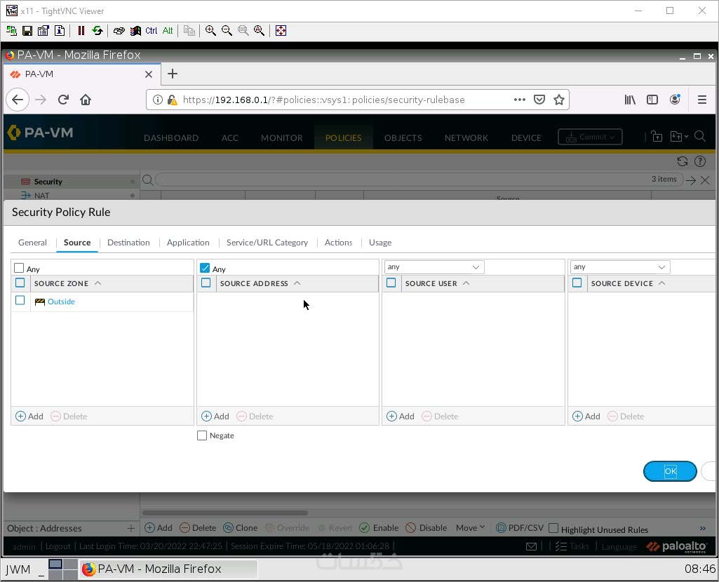The image size is (719, 582).
Task: Check the Any box for Source Zone
Action: click(19, 268)
